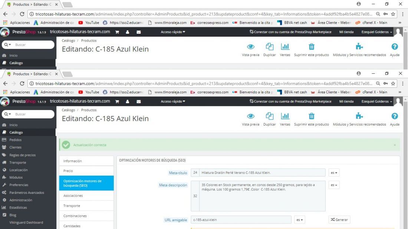Click Generar button for friendly URL
The image size is (408, 229).
[339, 220]
